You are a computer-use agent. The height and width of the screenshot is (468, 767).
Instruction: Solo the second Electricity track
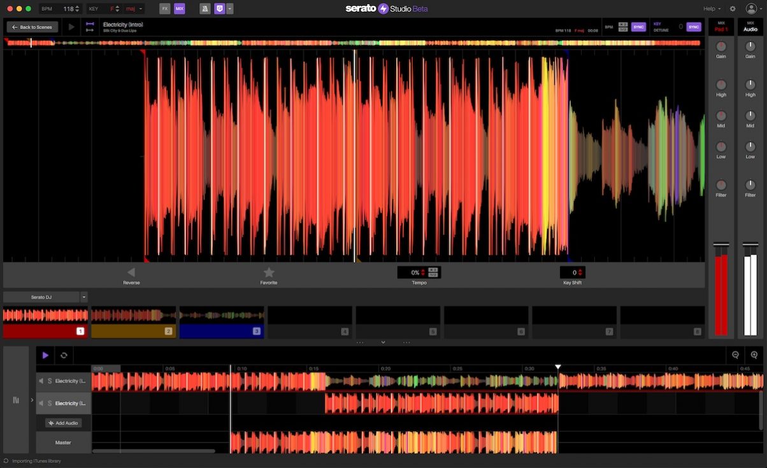50,403
